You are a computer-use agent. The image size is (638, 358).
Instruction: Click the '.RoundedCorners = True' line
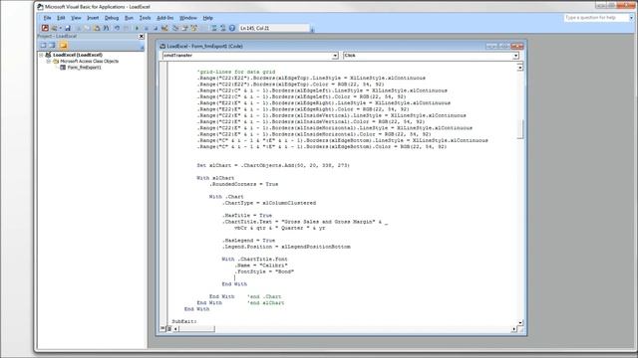tap(243, 184)
